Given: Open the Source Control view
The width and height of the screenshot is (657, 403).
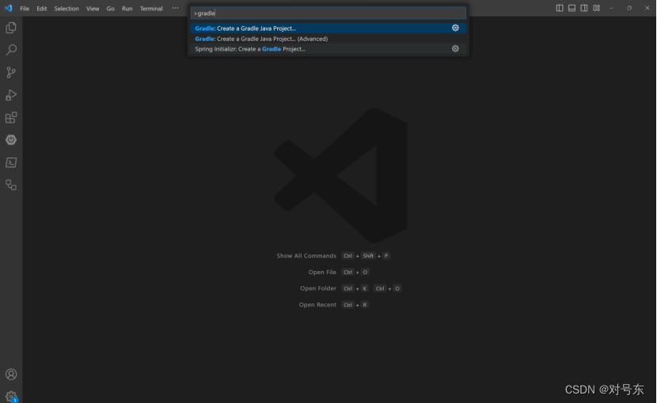Looking at the screenshot, I should coord(11,73).
